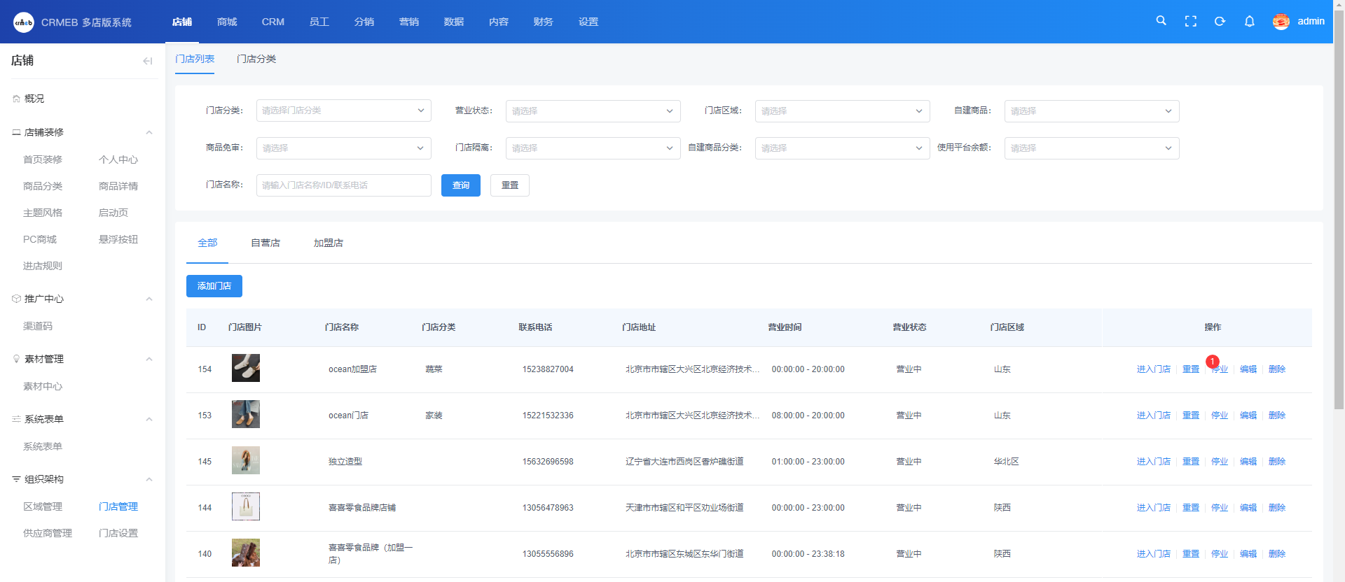Viewport: 1345px width, 582px height.
Task: Open the 门店隔离 dropdown
Action: pos(593,148)
